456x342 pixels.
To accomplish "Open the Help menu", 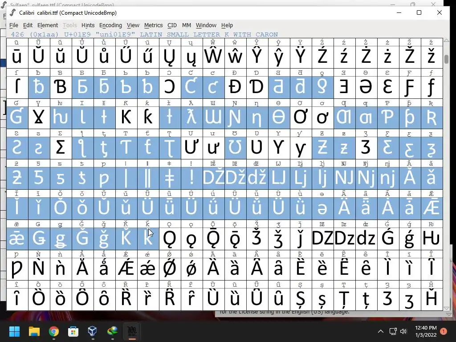I will point(227,25).
